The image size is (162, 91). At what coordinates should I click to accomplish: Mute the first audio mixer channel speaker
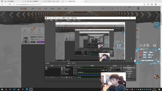(x=104, y=70)
